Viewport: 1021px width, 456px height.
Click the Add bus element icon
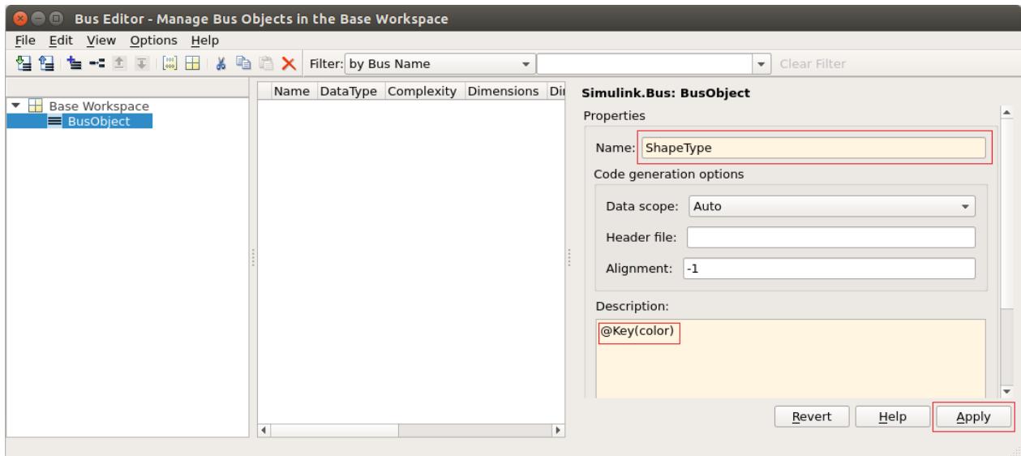coord(97,63)
